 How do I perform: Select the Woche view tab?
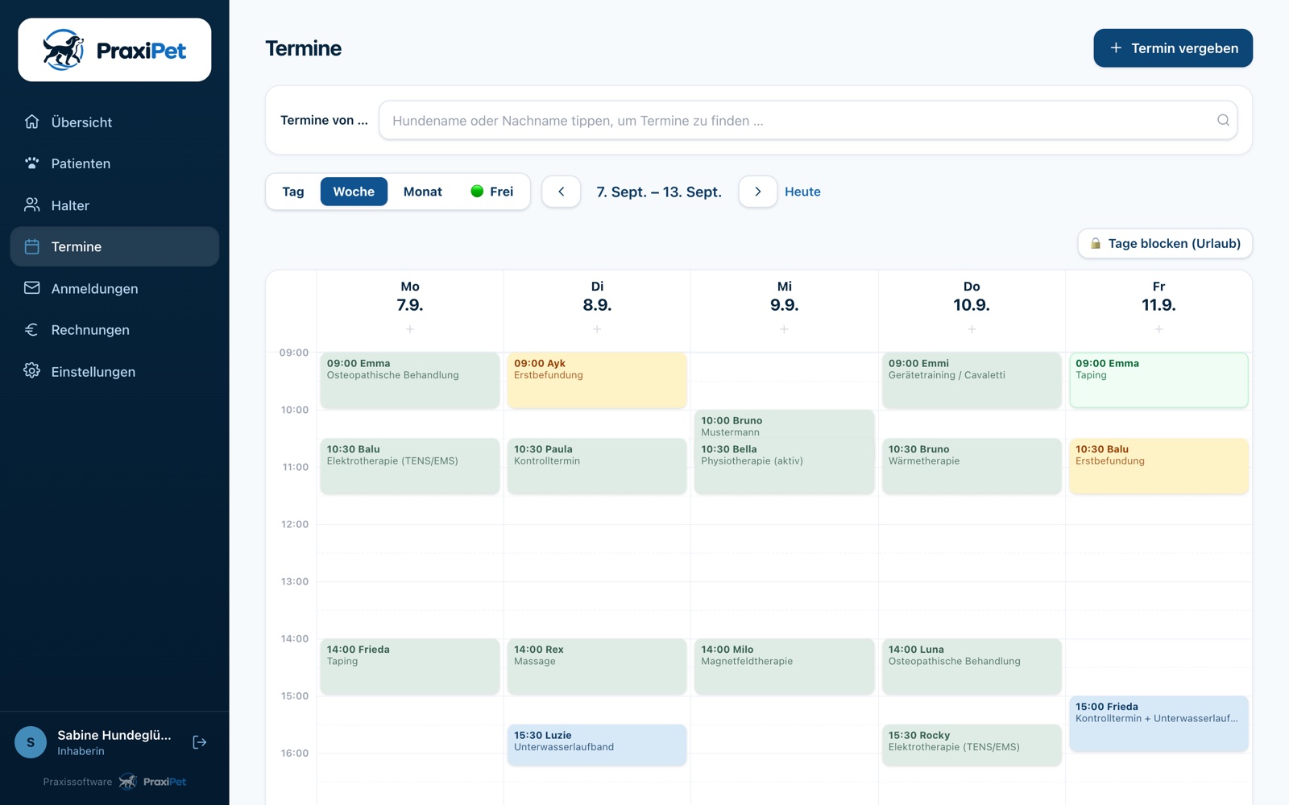click(354, 192)
